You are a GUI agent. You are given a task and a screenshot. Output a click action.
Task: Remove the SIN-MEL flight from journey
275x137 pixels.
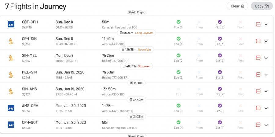pos(258,58)
